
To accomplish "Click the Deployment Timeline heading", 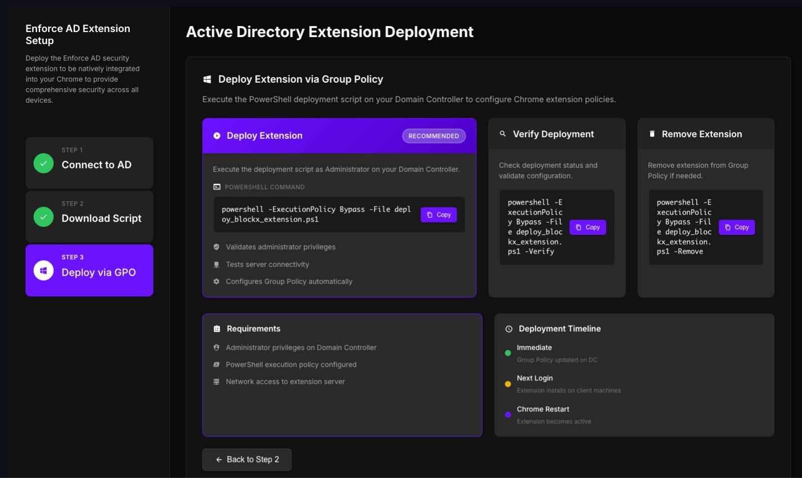I will [x=559, y=329].
